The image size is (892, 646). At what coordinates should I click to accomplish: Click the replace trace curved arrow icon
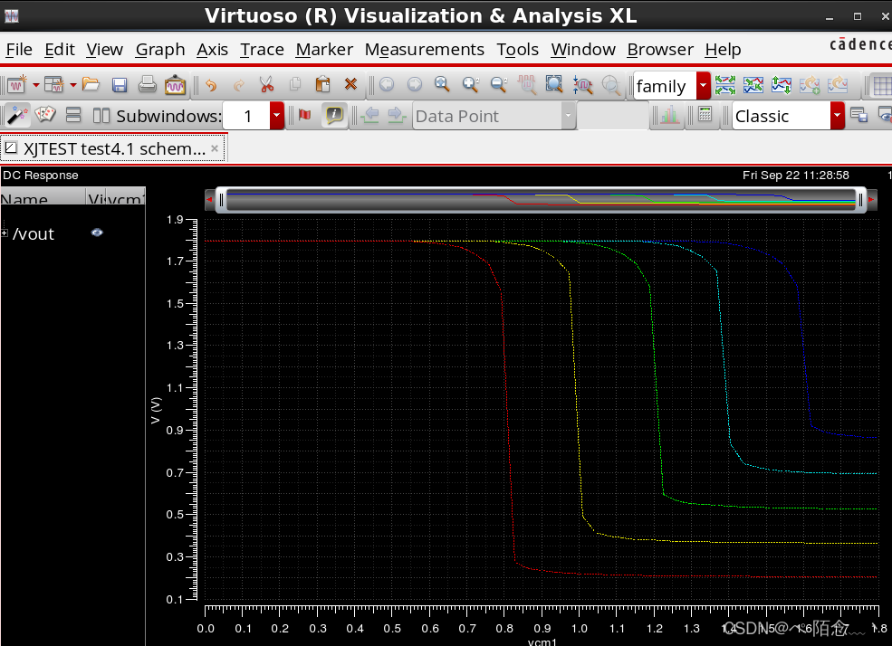point(838,85)
